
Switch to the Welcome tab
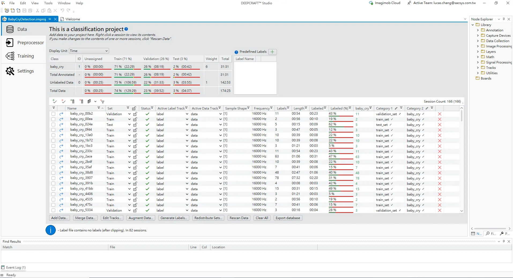(x=73, y=19)
